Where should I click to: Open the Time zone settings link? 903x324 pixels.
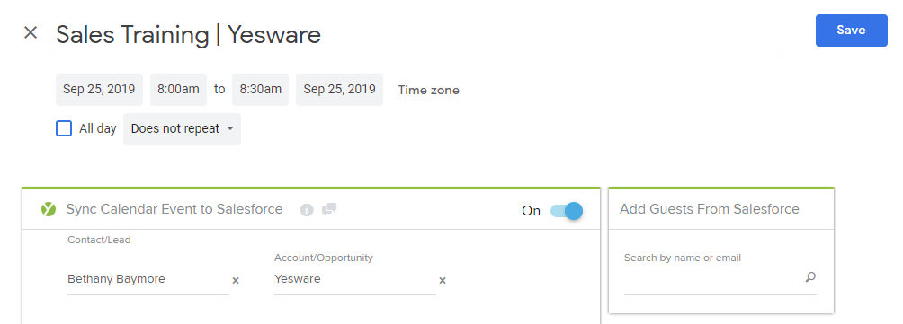[x=428, y=90]
